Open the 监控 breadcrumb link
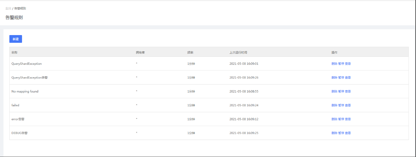 pos(8,8)
